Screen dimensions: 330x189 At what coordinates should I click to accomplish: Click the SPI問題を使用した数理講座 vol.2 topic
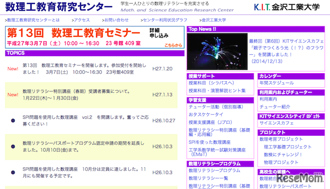tap(85, 121)
